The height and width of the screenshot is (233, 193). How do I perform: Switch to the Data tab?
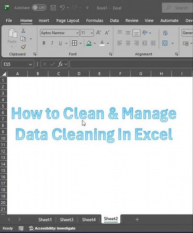point(114,21)
